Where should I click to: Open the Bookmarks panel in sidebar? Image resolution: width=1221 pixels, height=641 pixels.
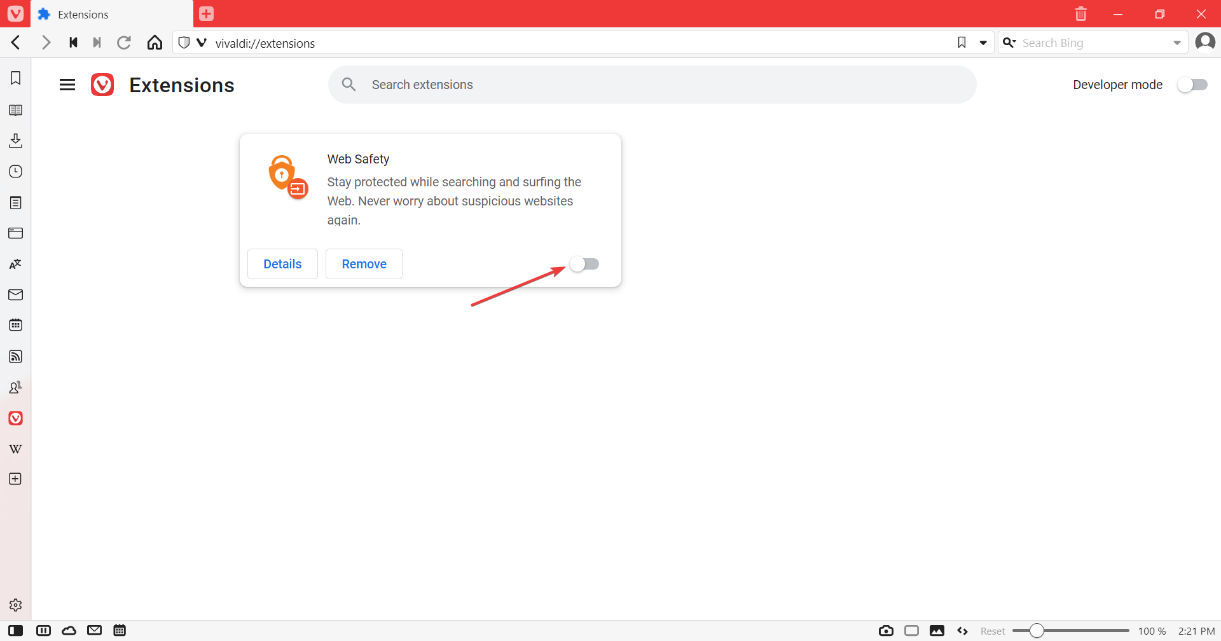pos(16,78)
